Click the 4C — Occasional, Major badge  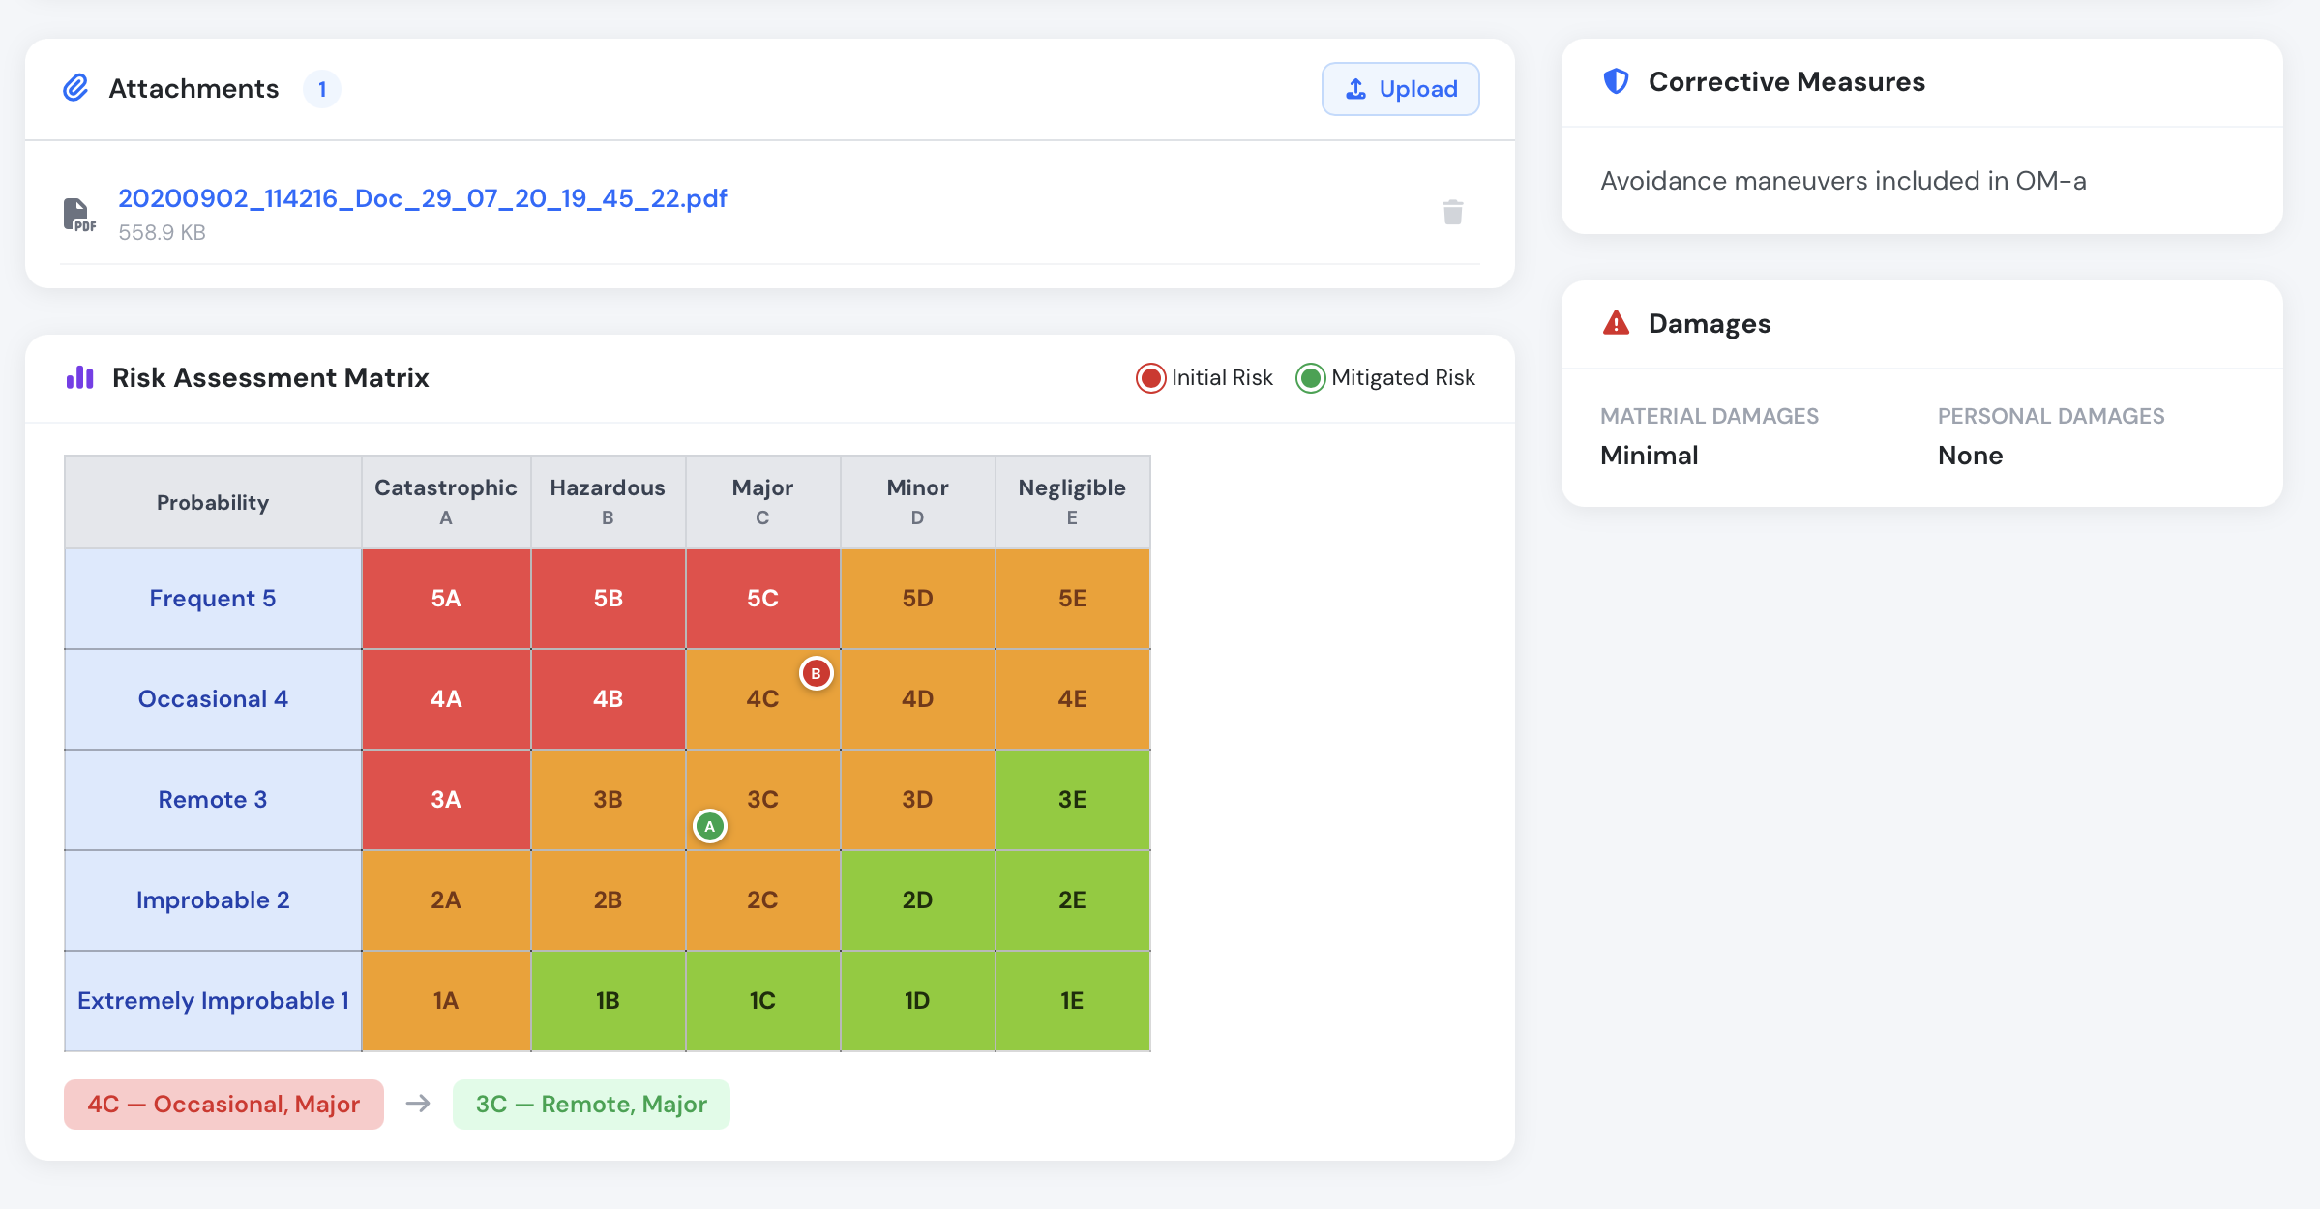click(x=223, y=1105)
